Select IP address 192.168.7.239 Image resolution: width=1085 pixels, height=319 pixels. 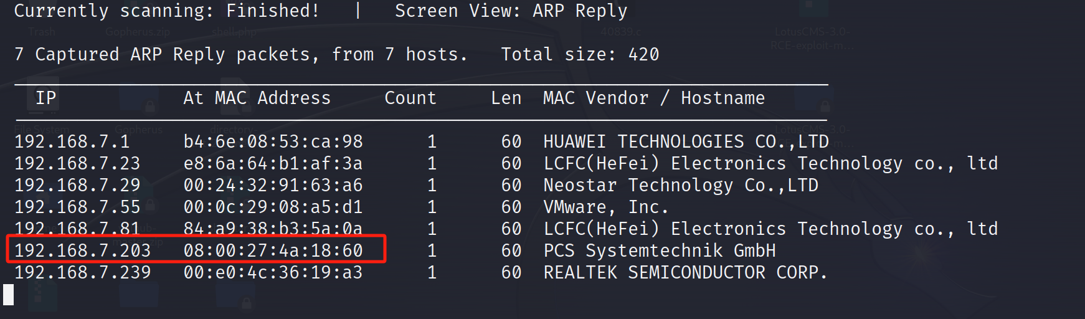[x=83, y=272]
